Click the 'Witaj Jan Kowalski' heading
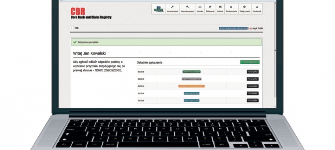This screenshot has height=150, width=335. tap(89, 53)
